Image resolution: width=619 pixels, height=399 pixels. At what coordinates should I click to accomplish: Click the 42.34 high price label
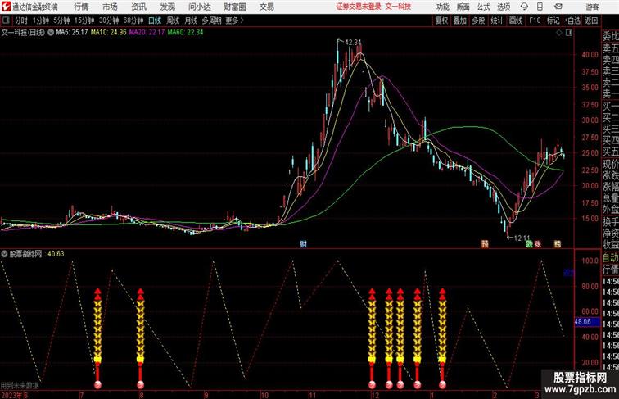(x=353, y=42)
